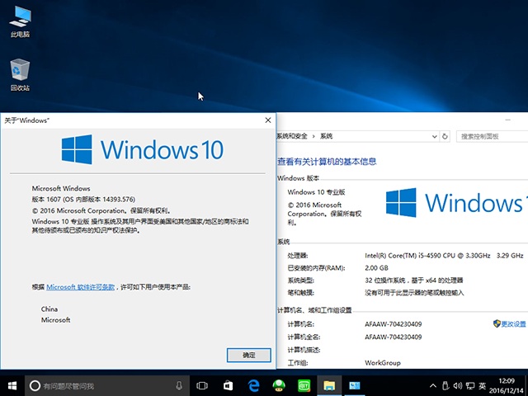528x396 pixels.
Task: Open the Start menu
Action: click(12, 385)
